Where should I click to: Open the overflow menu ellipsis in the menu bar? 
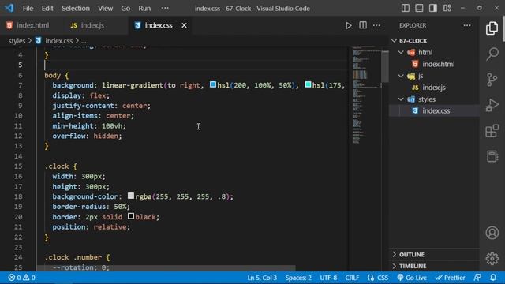(165, 8)
